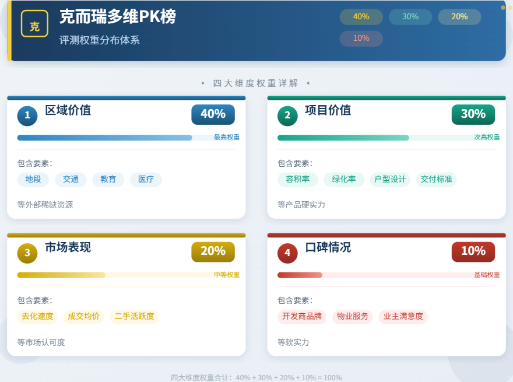
Task: Click the 克 logo badge in header
Action: point(34,24)
